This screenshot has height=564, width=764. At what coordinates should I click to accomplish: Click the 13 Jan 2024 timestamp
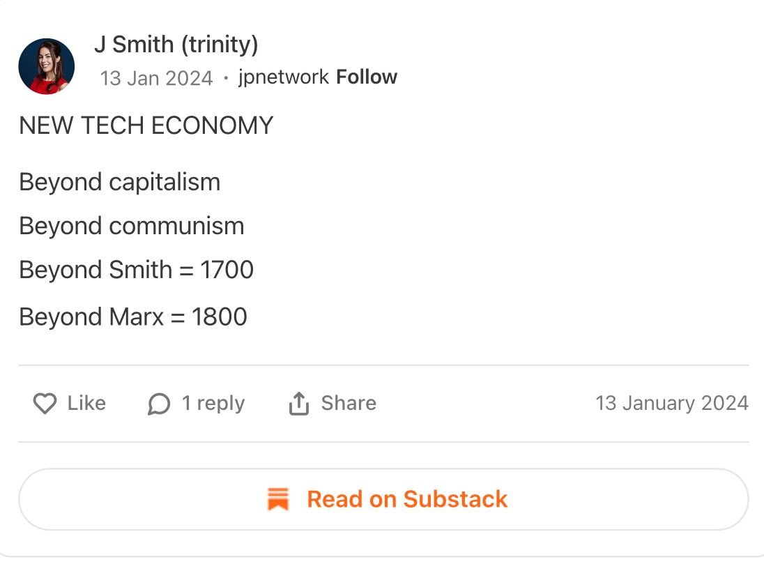pos(156,78)
